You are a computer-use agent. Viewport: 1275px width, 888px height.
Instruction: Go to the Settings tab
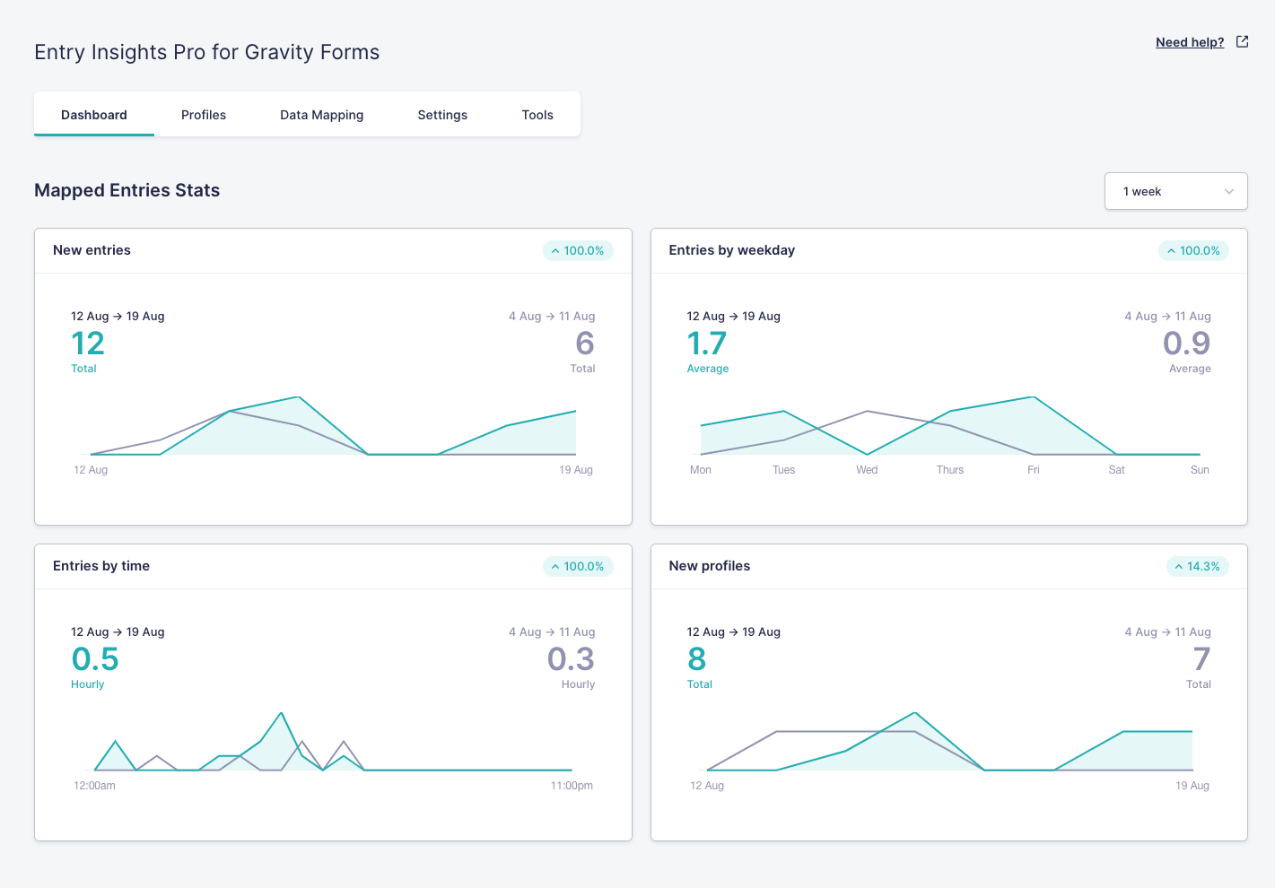(x=442, y=115)
